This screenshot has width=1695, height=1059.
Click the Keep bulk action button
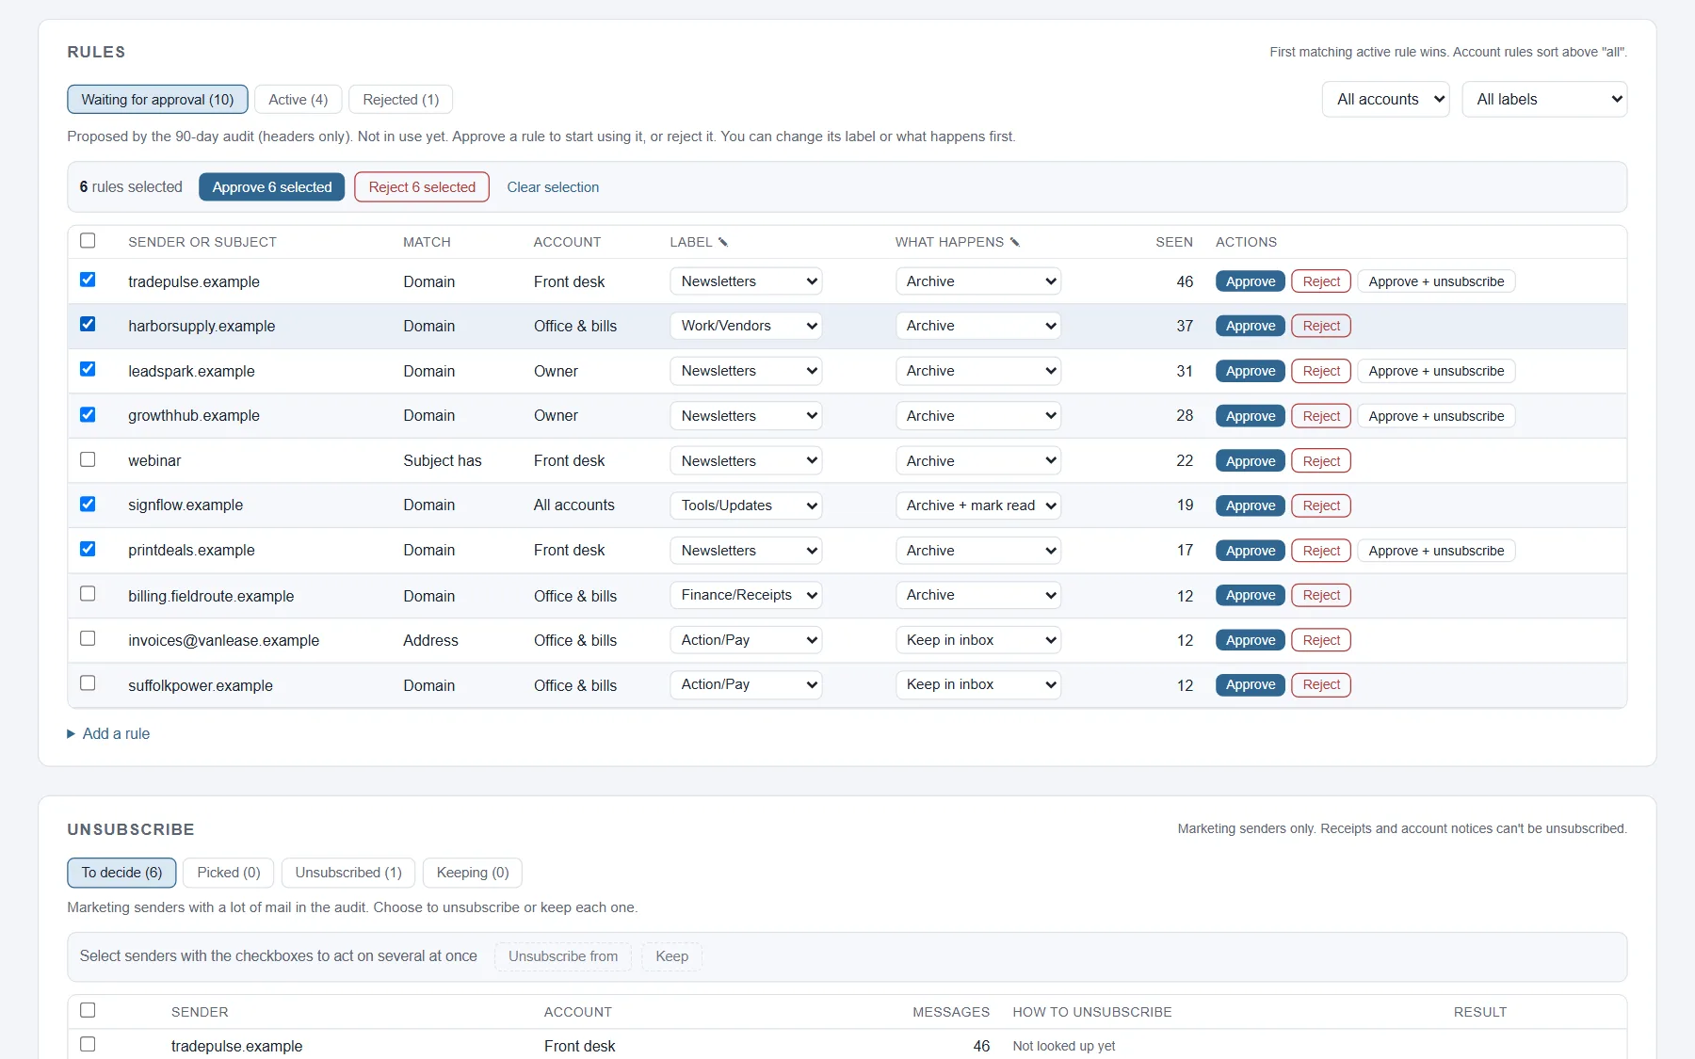672,956
